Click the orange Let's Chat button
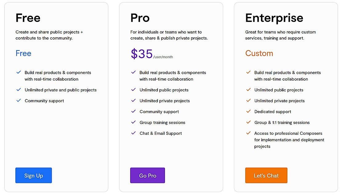Image resolution: width=341 pixels, height=196 pixels. [x=266, y=175]
